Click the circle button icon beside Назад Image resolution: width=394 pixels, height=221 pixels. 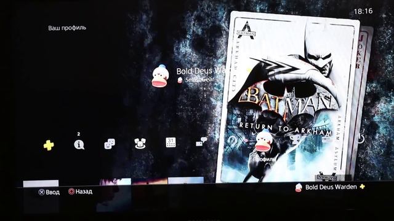(71, 192)
